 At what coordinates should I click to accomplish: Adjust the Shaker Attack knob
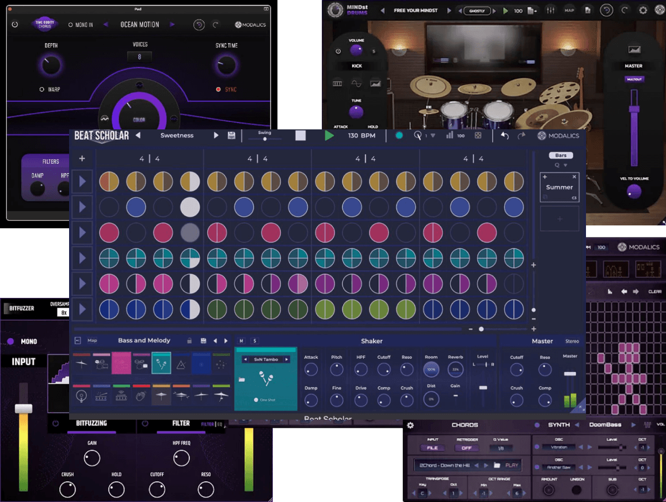coord(311,370)
